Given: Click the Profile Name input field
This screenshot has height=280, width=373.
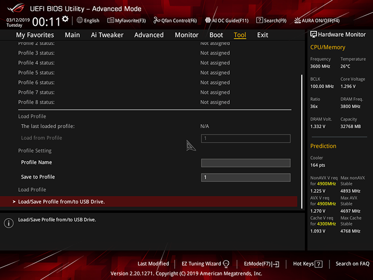Looking at the screenshot, I should tap(246, 163).
